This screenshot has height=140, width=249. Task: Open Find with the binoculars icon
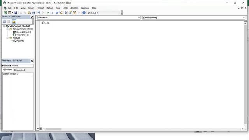coord(33,12)
